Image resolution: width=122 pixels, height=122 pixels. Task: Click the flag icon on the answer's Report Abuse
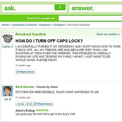pyautogui.click(x=36, y=104)
